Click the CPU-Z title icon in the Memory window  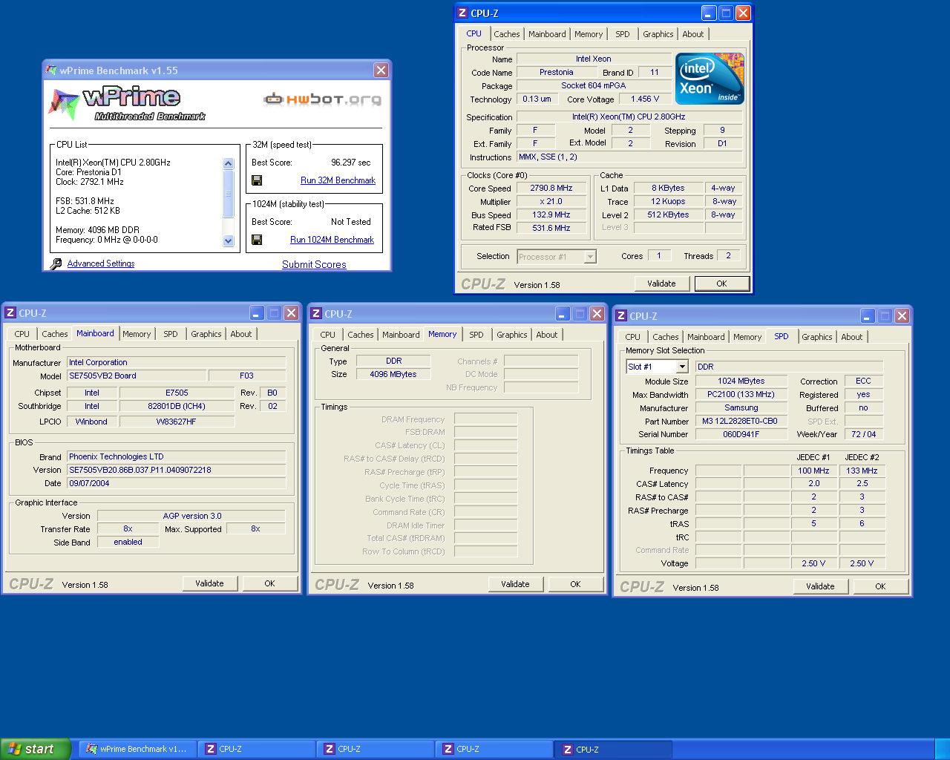pyautogui.click(x=316, y=314)
